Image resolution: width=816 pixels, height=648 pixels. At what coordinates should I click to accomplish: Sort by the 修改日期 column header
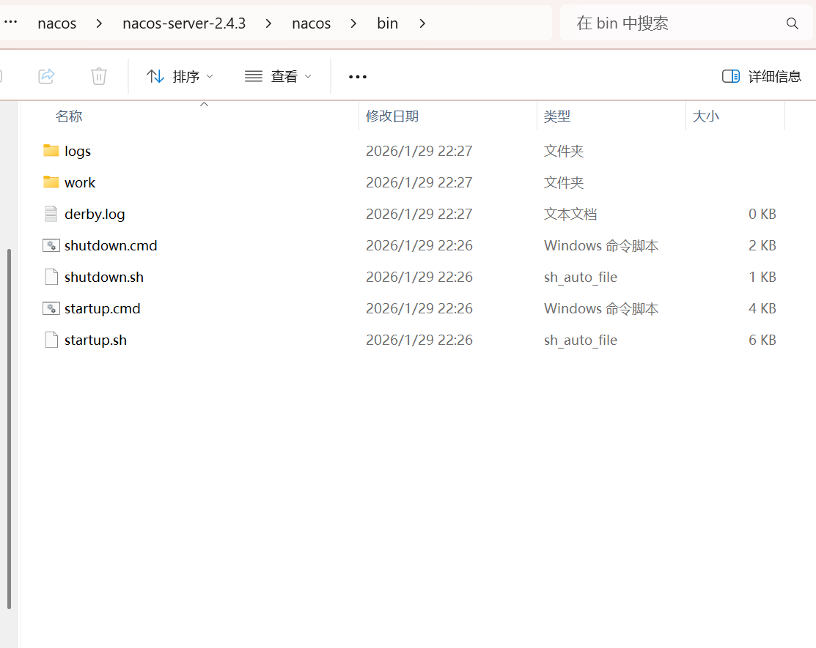coord(392,116)
